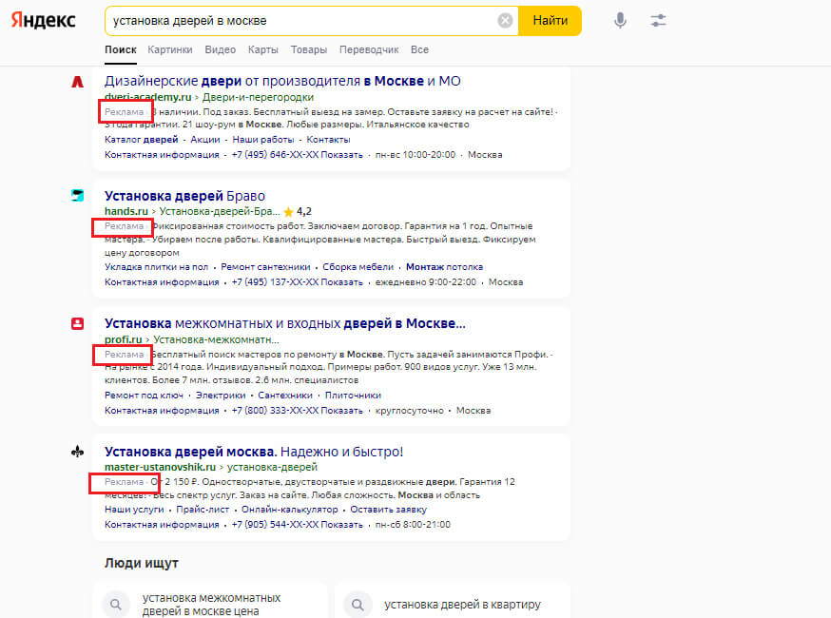831x618 pixels.
Task: Click the dveri-academy.ru domain link
Action: [x=148, y=97]
